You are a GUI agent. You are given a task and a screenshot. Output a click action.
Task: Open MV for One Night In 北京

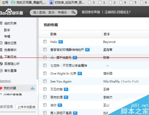pos(80,74)
